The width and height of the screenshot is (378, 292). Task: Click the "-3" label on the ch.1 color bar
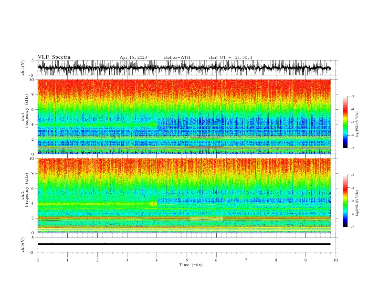pos(352,96)
